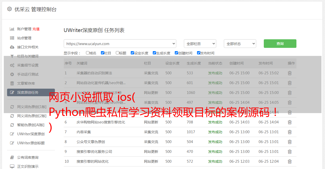The width and height of the screenshot is (325, 169).
Task: Click the book icon beside 公有词库查询
Action: point(12,157)
